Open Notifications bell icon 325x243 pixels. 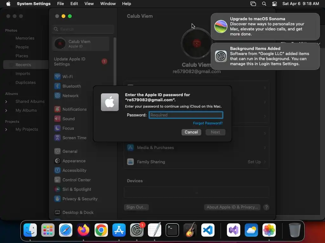click(57, 109)
